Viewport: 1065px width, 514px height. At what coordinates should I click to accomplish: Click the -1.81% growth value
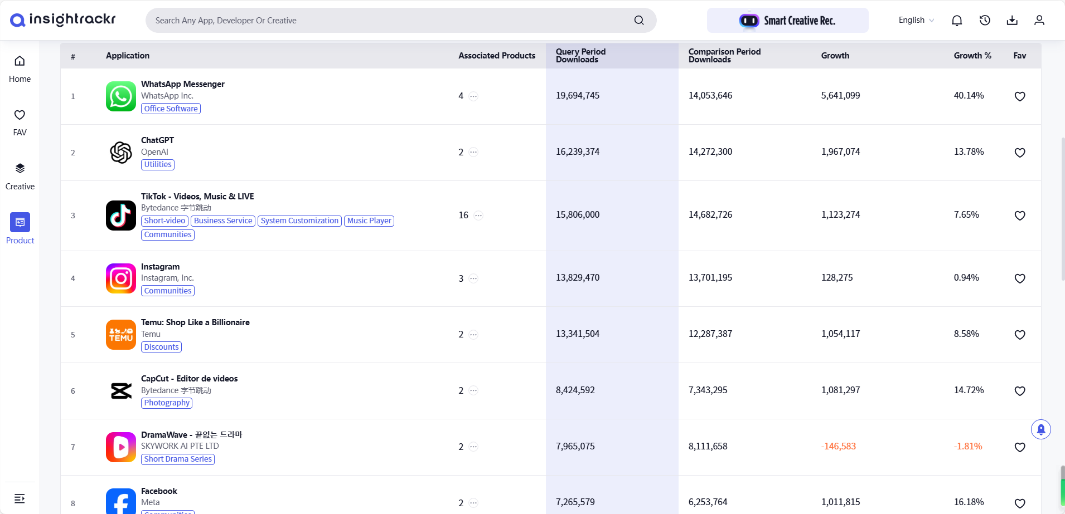[968, 447]
